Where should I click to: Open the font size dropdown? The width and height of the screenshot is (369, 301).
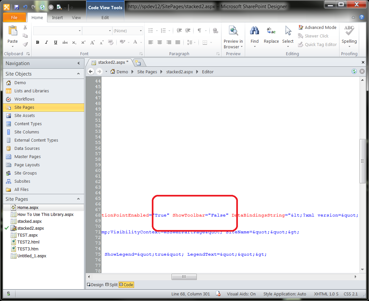(110, 31)
